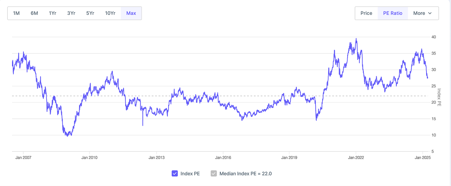Select the 6M time range
This screenshot has width=451, height=186.
34,13
